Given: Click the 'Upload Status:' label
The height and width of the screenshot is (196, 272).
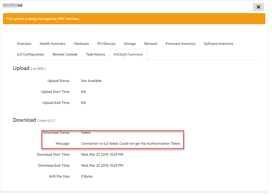Looking at the screenshot, I should coord(59,81).
